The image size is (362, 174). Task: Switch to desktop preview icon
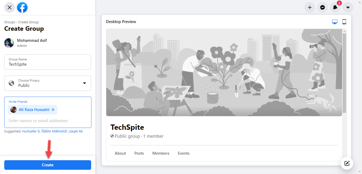(335, 22)
